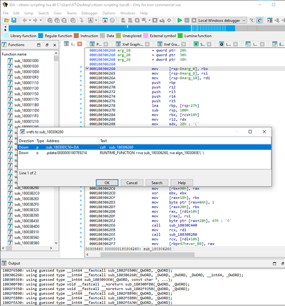Click the jump back arrow icon
This screenshot has height=306, width=285.
25,20
